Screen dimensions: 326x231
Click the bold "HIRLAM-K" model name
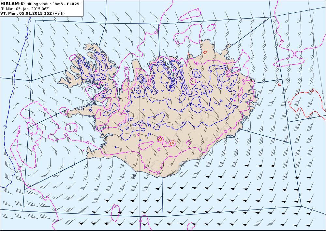tap(12, 4)
